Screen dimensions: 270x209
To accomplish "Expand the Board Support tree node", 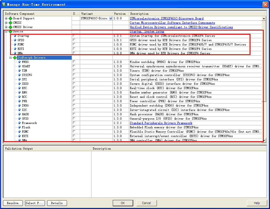I will [6, 19].
